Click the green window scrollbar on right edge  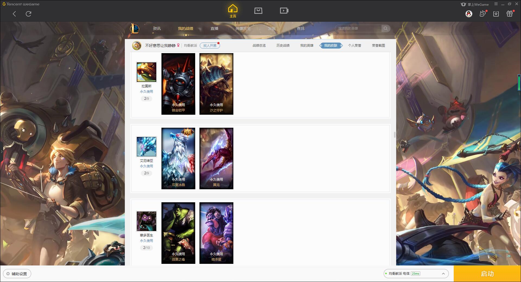point(519,83)
